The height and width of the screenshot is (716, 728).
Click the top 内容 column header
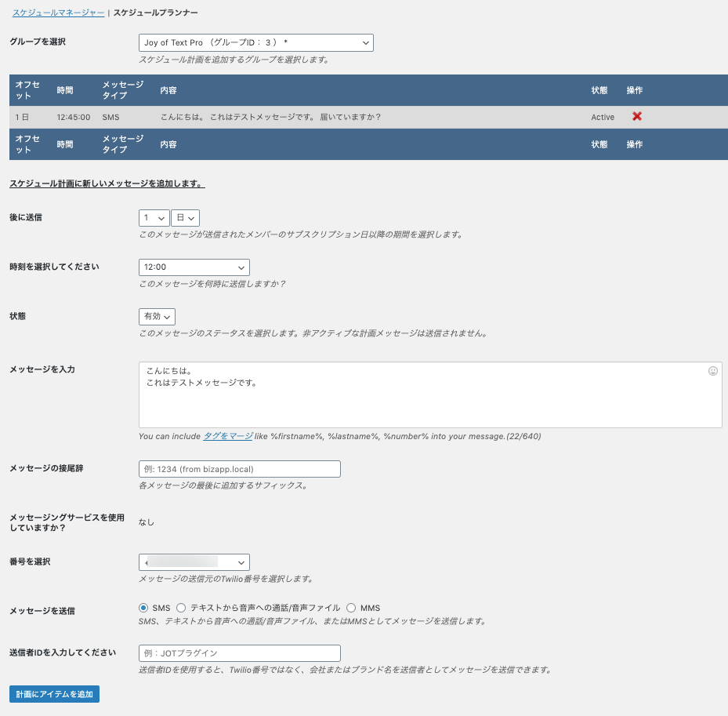point(168,90)
